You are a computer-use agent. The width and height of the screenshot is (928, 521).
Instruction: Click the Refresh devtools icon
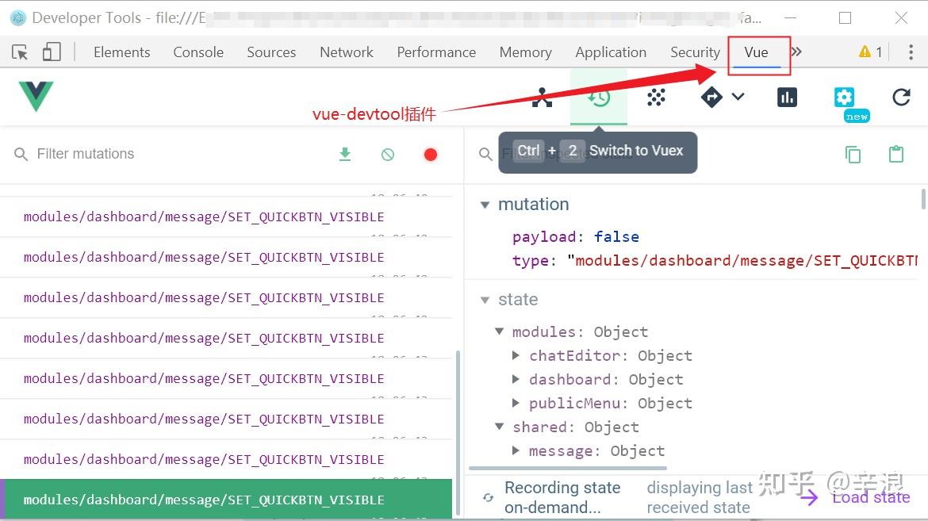901,97
